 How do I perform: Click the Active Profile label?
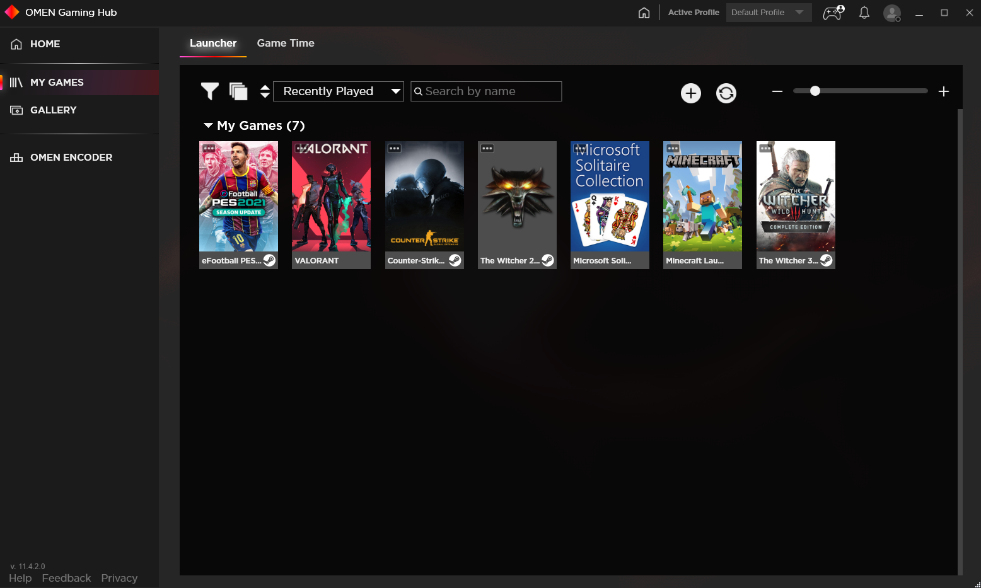(x=694, y=13)
